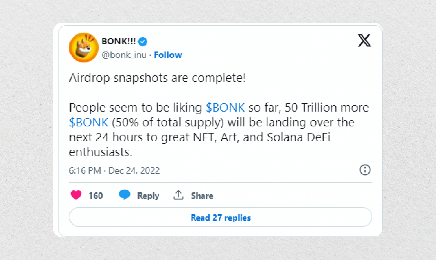Screen dimensions: 436x260
Task: Click the @bonk_inu handle
Action: [124, 55]
